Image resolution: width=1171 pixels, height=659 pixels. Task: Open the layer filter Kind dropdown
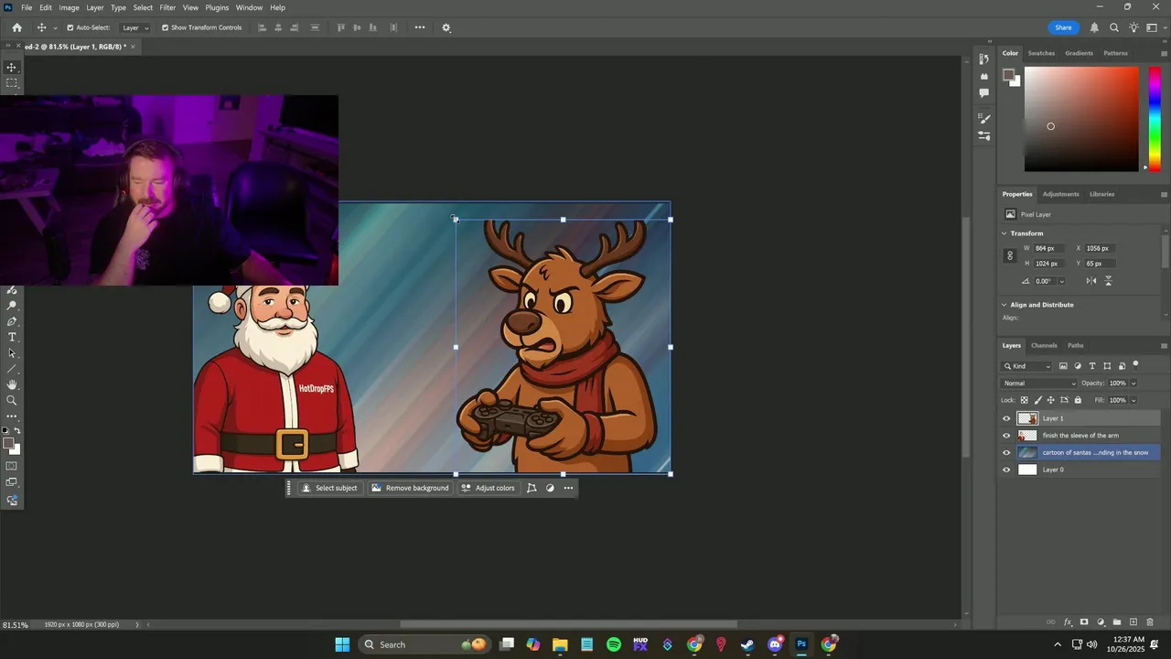[x=1027, y=366]
